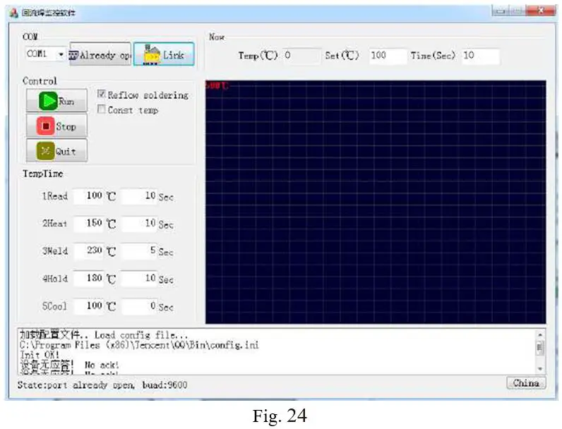
Task: Click the Quit button icon
Action: 44,151
